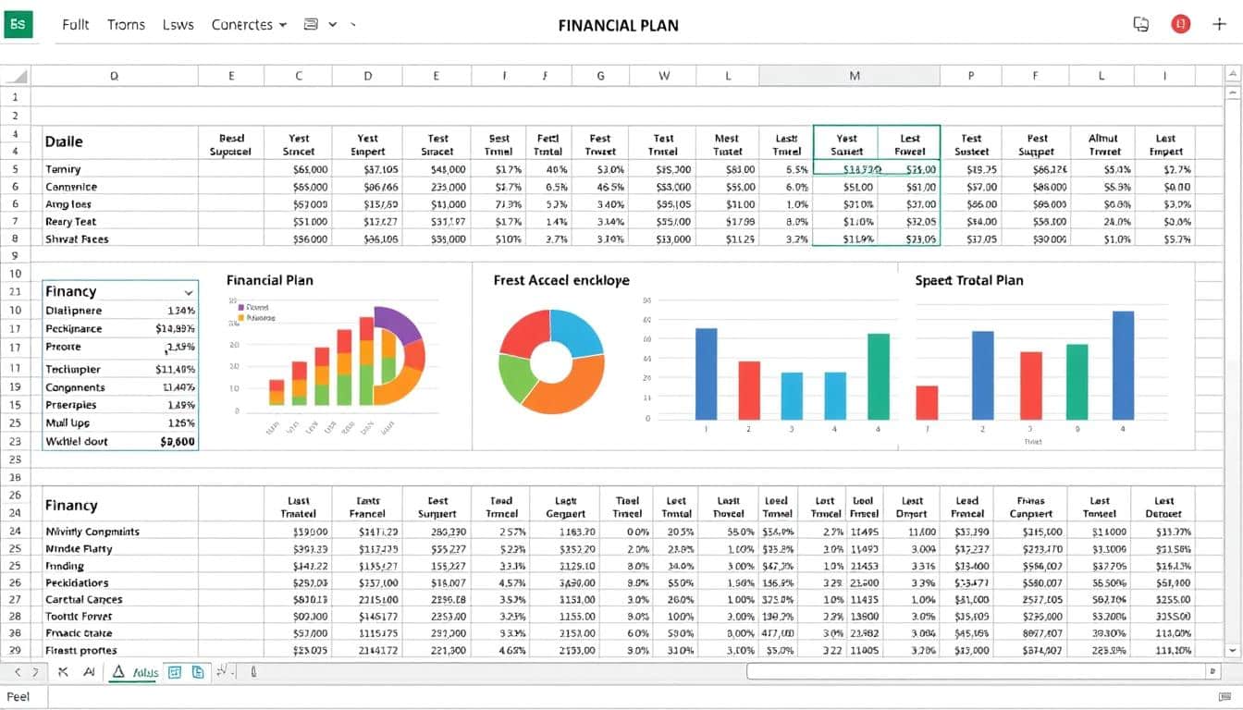Click the plus icon at top right
This screenshot has width=1243, height=710.
[1220, 25]
